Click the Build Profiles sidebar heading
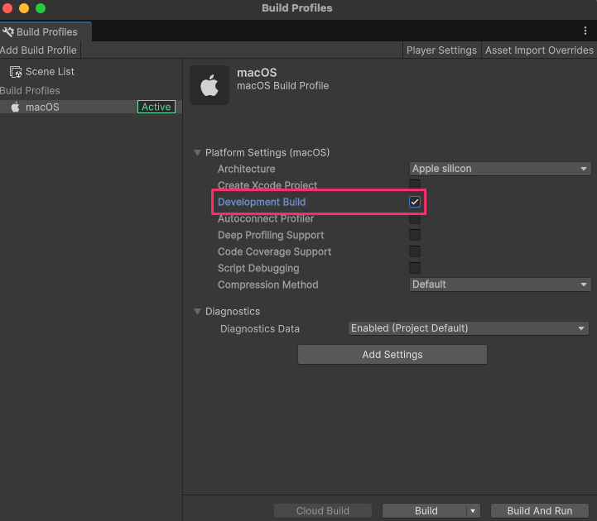 pyautogui.click(x=30, y=90)
